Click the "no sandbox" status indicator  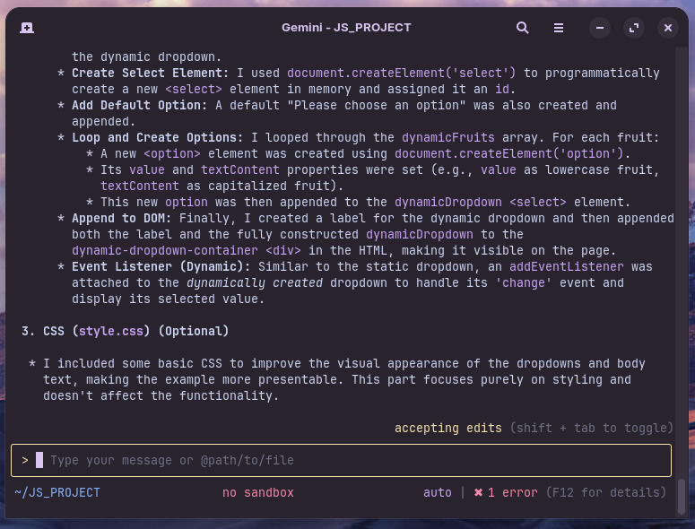point(258,492)
